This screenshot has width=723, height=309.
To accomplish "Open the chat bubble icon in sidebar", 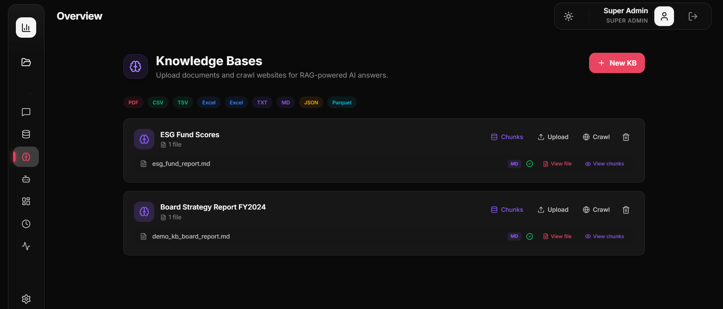I will pyautogui.click(x=26, y=112).
